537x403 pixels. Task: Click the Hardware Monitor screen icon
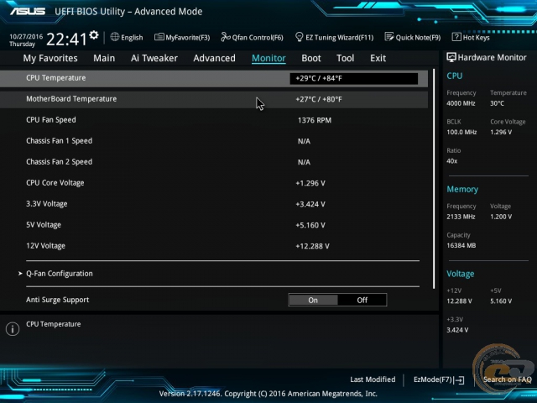pyautogui.click(x=451, y=58)
